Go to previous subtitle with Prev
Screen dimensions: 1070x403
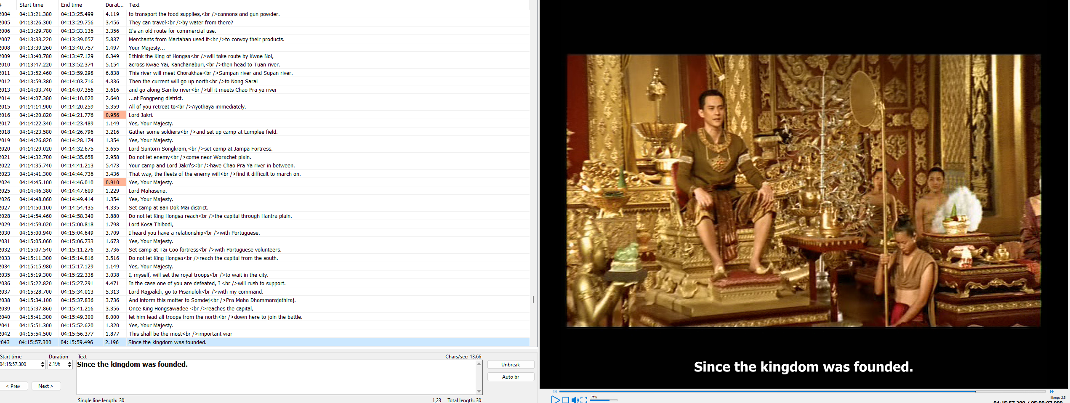[x=13, y=386]
